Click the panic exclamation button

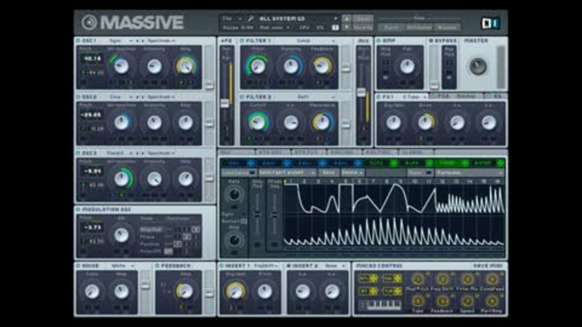pos(335,27)
